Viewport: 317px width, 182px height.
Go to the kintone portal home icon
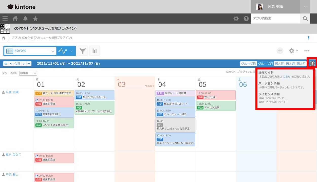[x=15, y=19]
